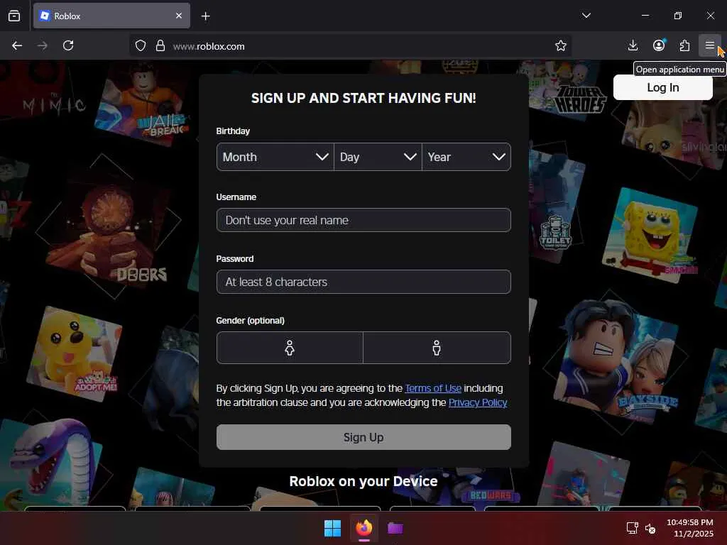Screen dimensions: 727x545
Task: Focus the Username input field
Action: [x=363, y=220]
